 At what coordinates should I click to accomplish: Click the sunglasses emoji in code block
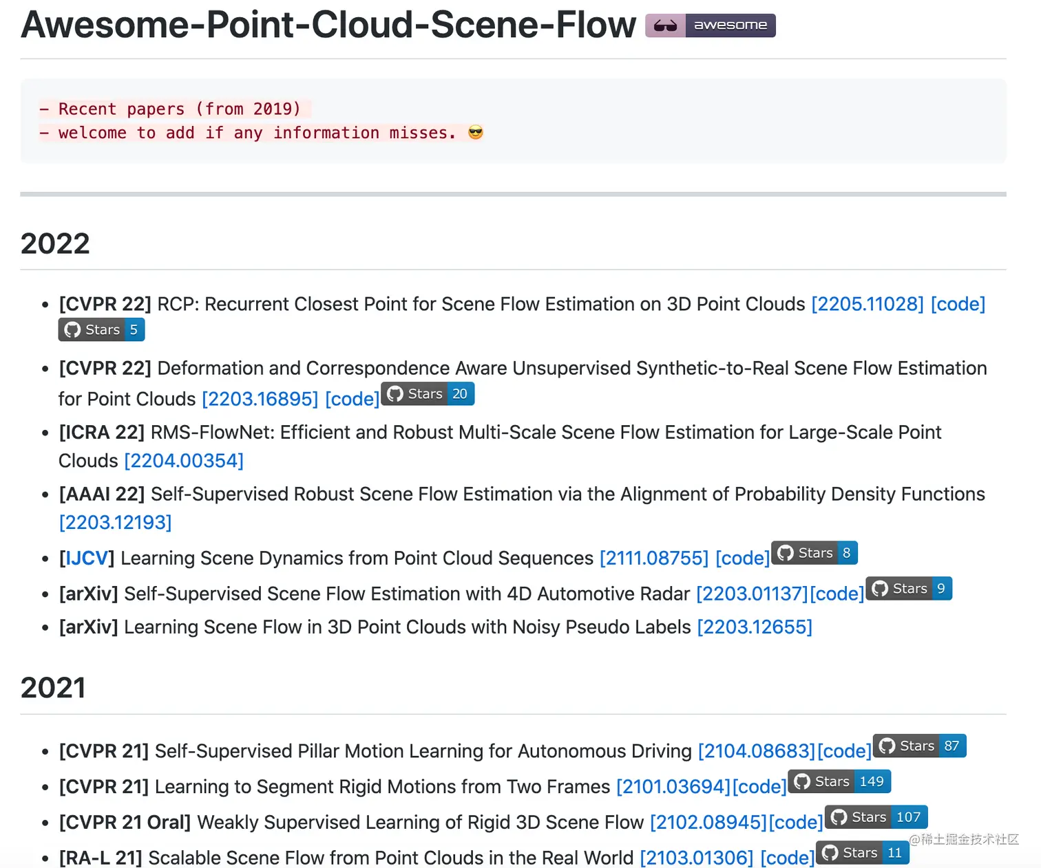coord(475,132)
